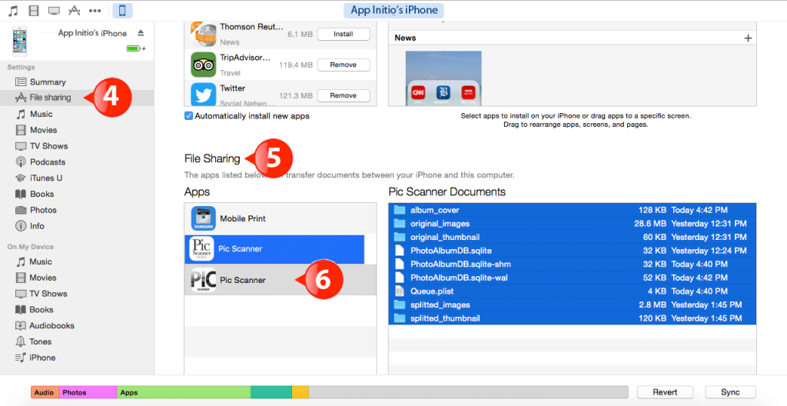Viewport: 787px width, 406px height.
Task: Click the iPhone device thumbnail in sidebar
Action: pos(19,42)
